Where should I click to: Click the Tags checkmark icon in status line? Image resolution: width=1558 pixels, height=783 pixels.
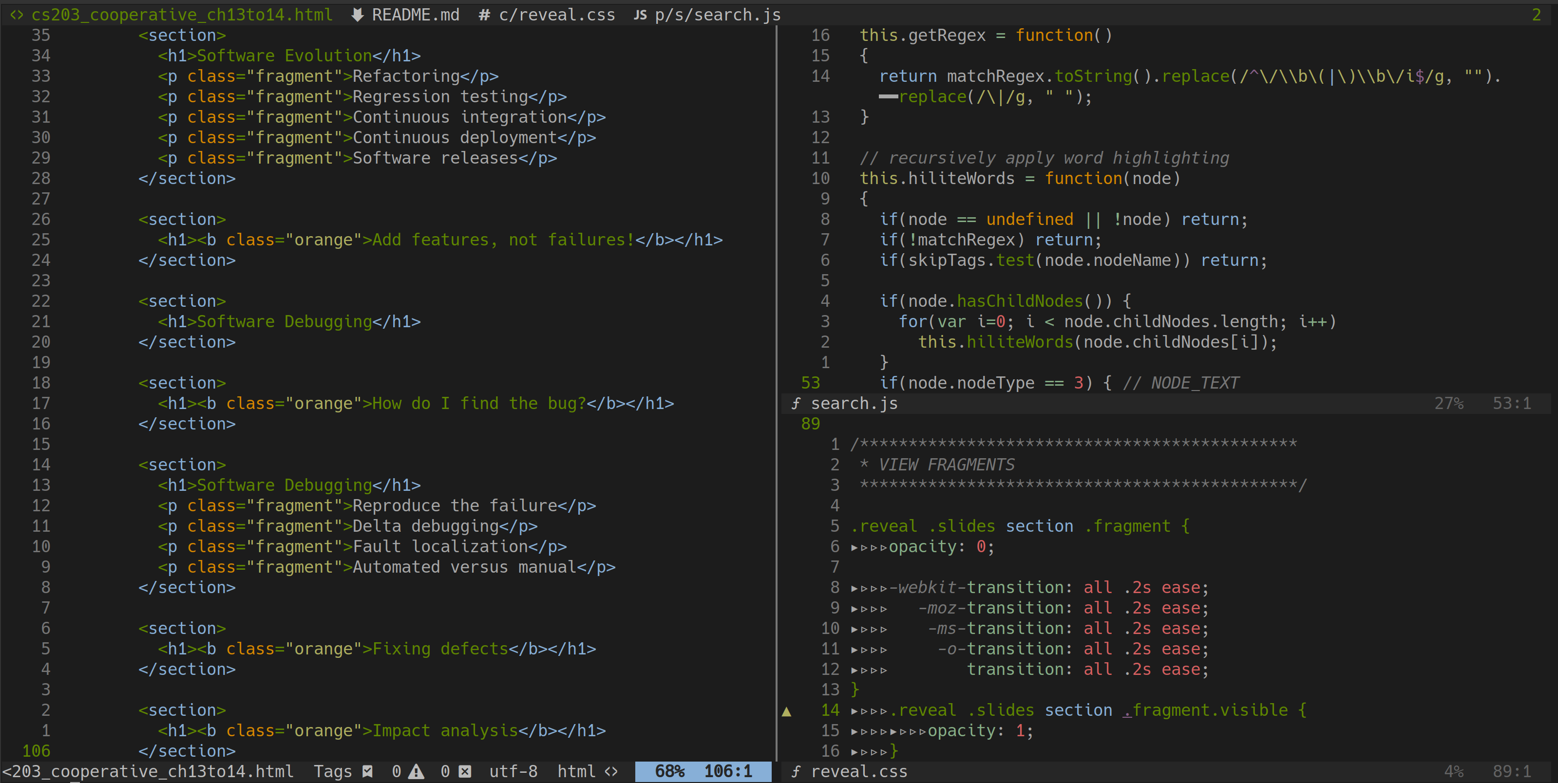click(368, 771)
